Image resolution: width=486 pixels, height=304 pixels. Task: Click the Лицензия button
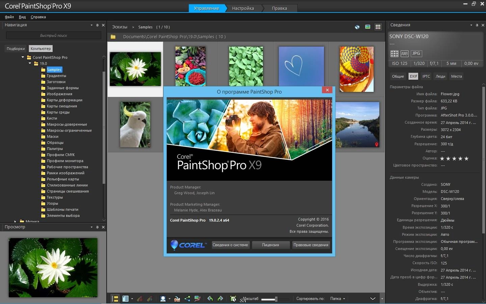tap(271, 245)
